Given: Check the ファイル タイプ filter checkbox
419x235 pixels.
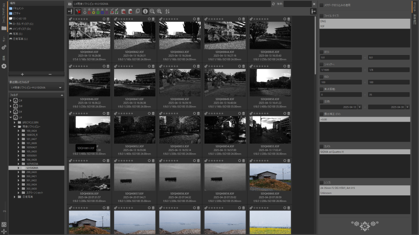Looking at the screenshot, I should coord(322,16).
